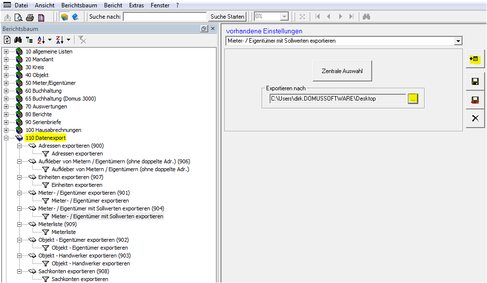Click the yellow-highlighted export run icon

point(475,59)
